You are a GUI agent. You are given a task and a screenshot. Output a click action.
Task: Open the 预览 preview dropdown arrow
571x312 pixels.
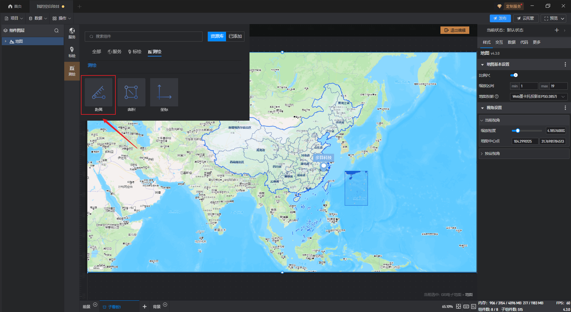(x=563, y=18)
